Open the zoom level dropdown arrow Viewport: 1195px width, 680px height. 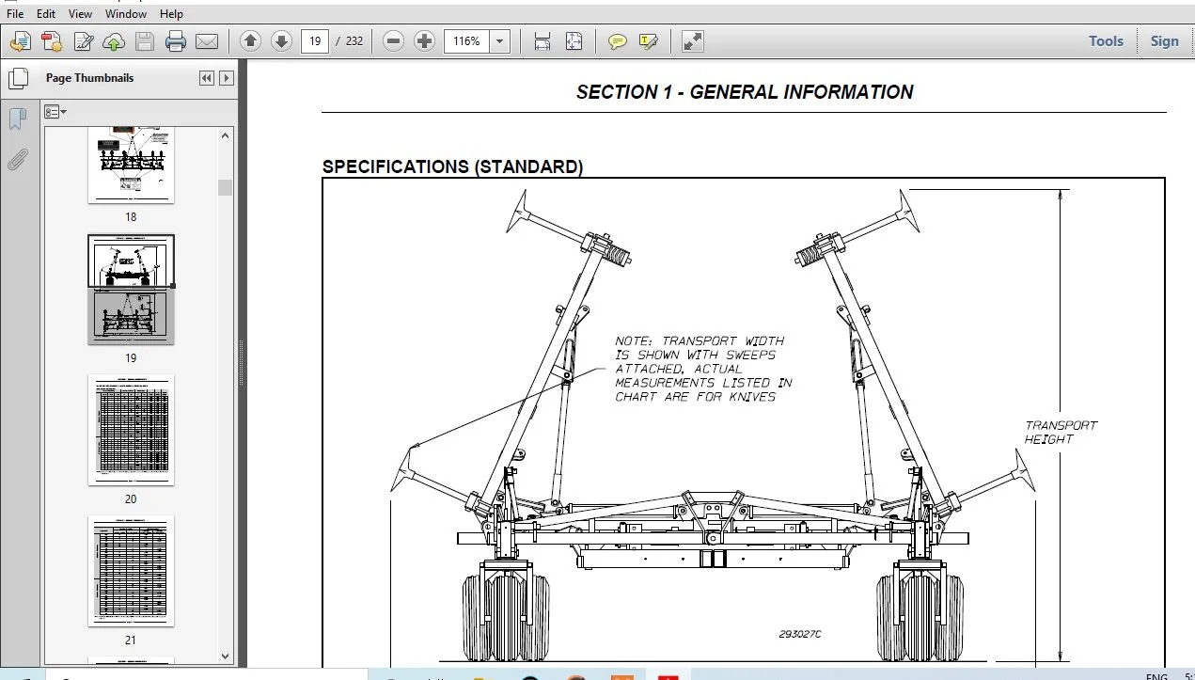click(x=500, y=41)
